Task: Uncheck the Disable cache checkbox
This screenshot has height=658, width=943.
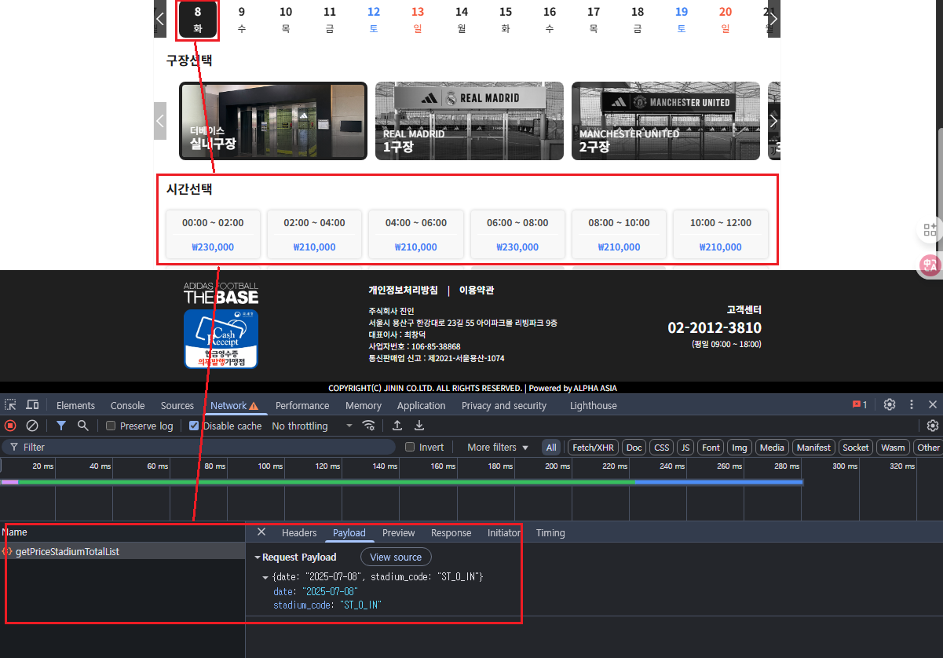Action: tap(194, 426)
